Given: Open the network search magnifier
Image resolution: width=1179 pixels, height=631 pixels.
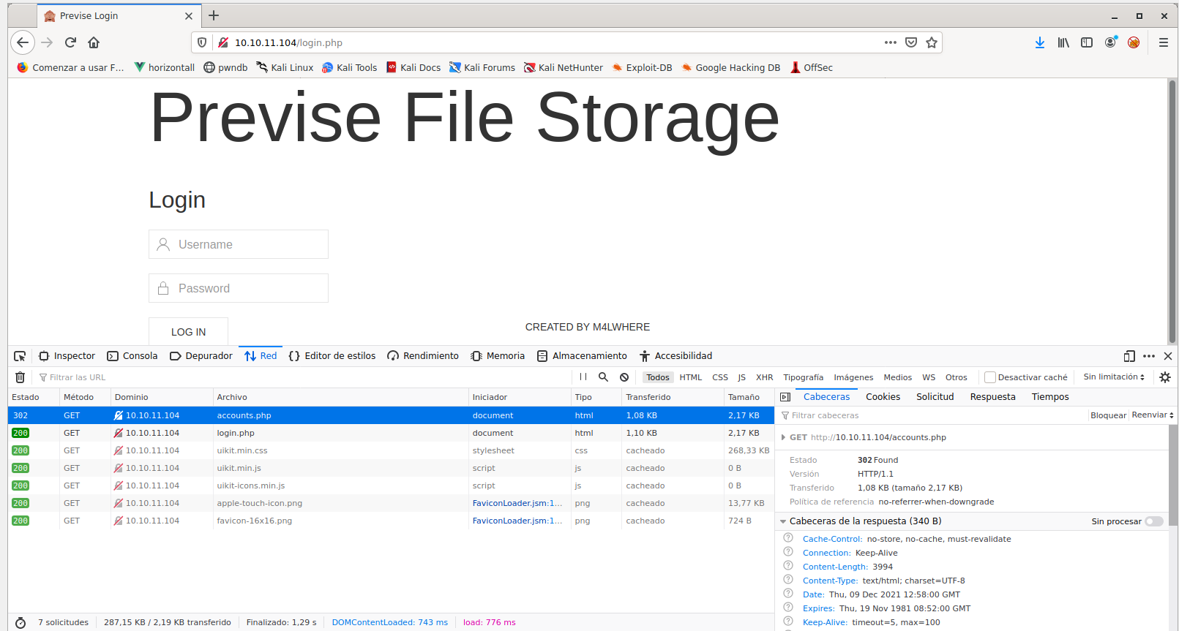Looking at the screenshot, I should coord(603,377).
